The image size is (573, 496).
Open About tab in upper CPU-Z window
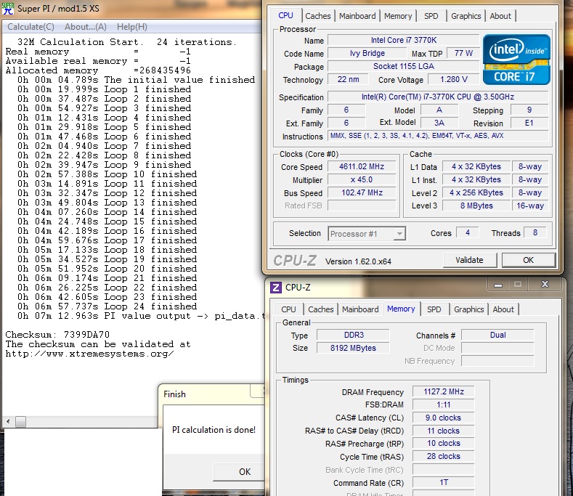click(x=500, y=16)
